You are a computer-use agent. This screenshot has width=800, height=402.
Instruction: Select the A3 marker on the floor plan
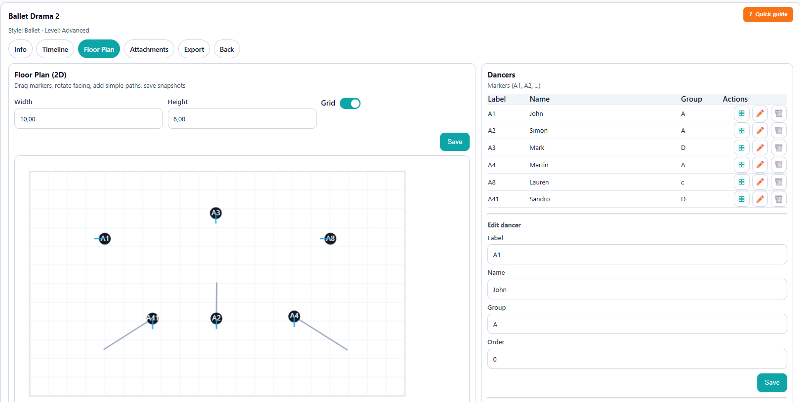point(216,213)
